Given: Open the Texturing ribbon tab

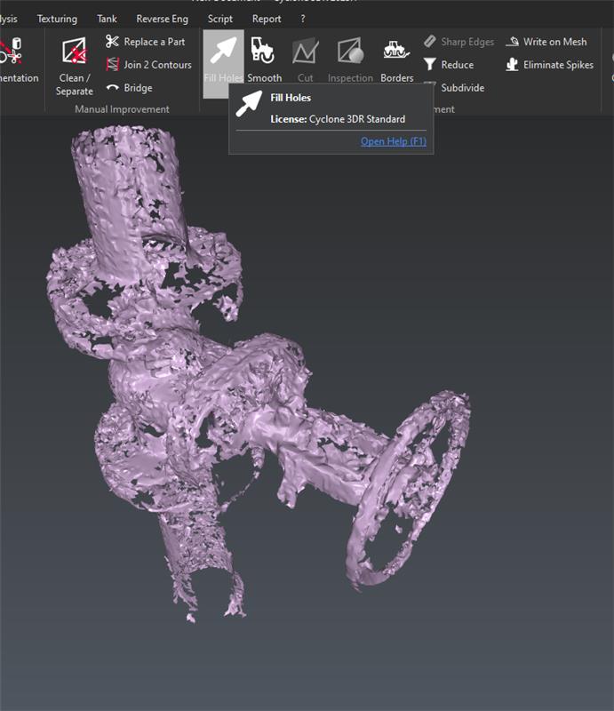Looking at the screenshot, I should click(x=57, y=19).
